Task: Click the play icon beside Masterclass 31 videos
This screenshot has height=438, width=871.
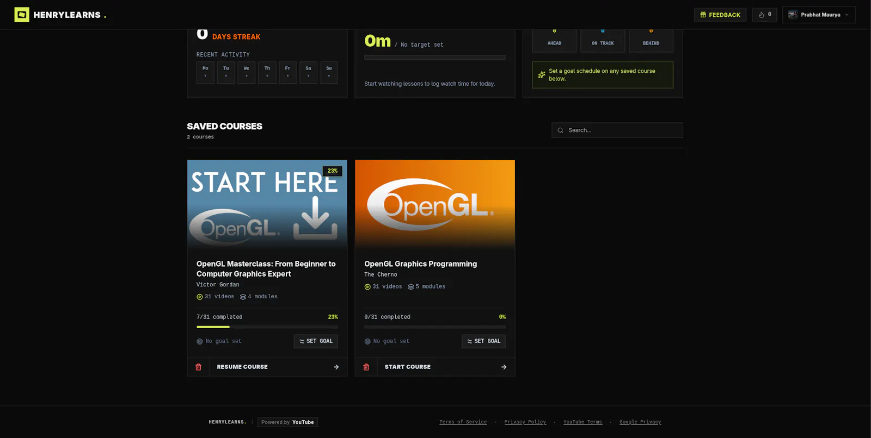Action: click(199, 297)
